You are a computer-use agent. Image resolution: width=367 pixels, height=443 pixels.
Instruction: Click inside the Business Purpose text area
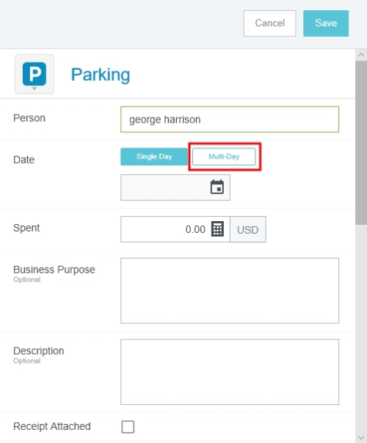230,291
